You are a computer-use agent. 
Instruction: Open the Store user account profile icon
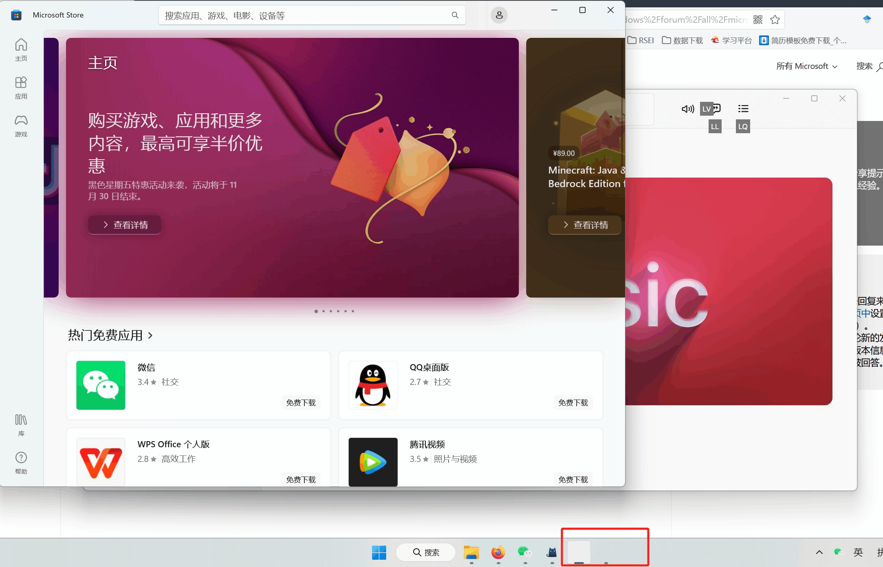click(499, 15)
